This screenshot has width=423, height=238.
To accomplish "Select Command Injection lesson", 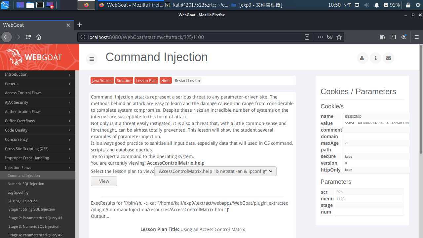I will tap(38, 176).
